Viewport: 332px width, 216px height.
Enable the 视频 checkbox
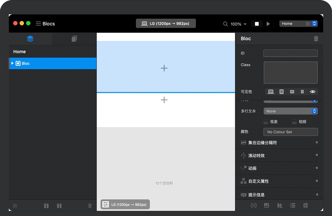click(294, 122)
